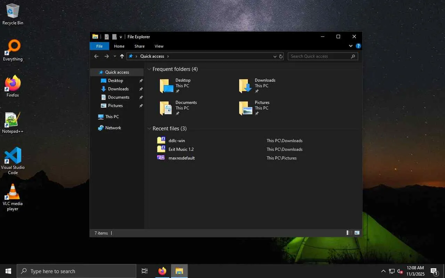Select This PC in the navigation pane
Image resolution: width=445 pixels, height=278 pixels.
[112, 117]
